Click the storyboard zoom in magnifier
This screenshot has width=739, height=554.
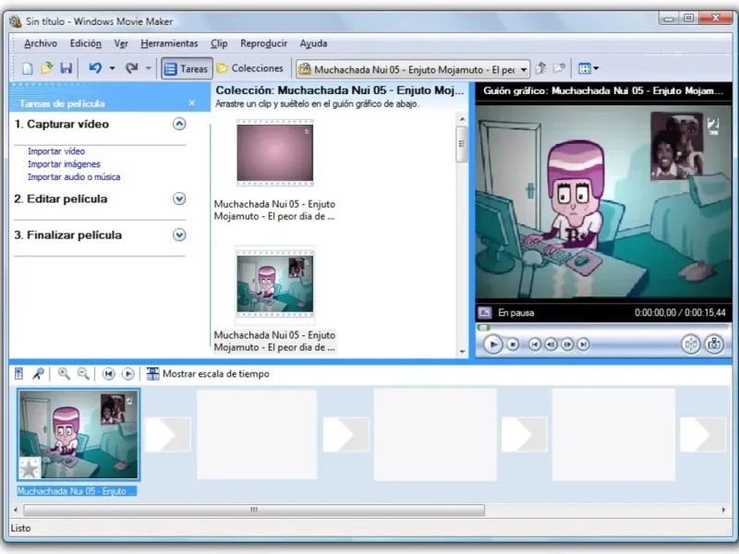64,374
